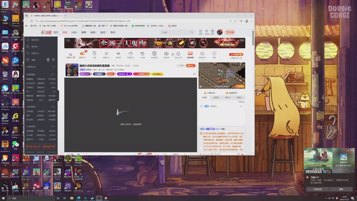Click the search magnifier icon in Douyu header
Viewport: 357px width, 201px height.
coord(192,32)
